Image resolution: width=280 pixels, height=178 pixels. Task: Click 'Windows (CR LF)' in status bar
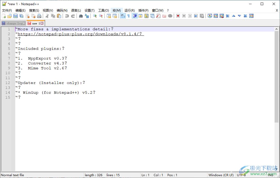(221, 175)
